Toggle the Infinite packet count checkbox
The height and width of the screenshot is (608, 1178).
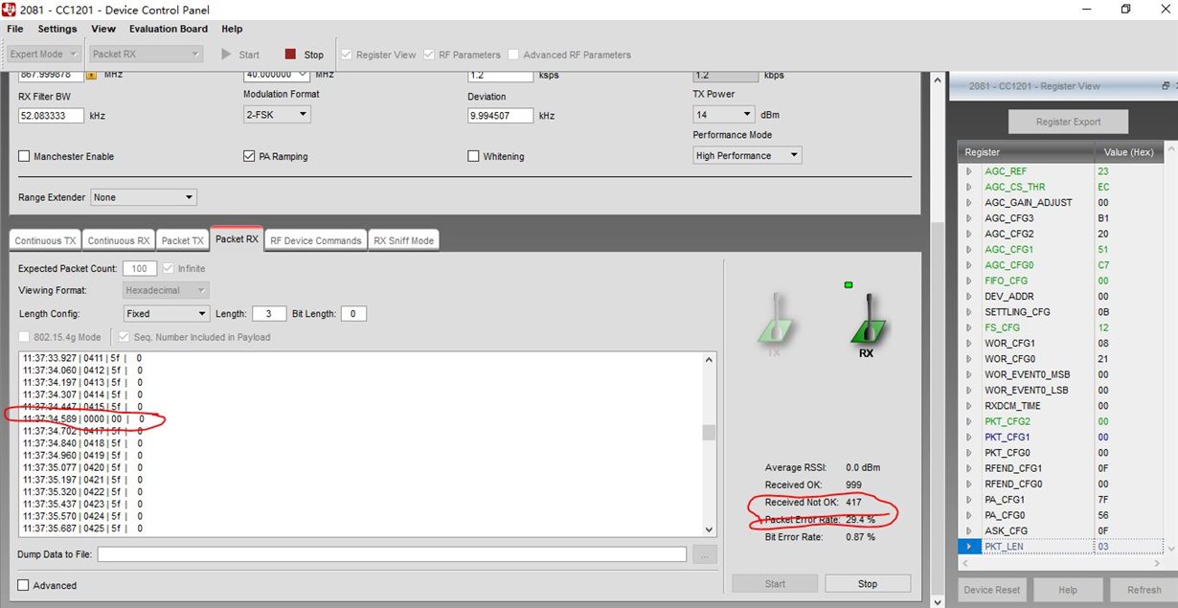pyautogui.click(x=169, y=268)
